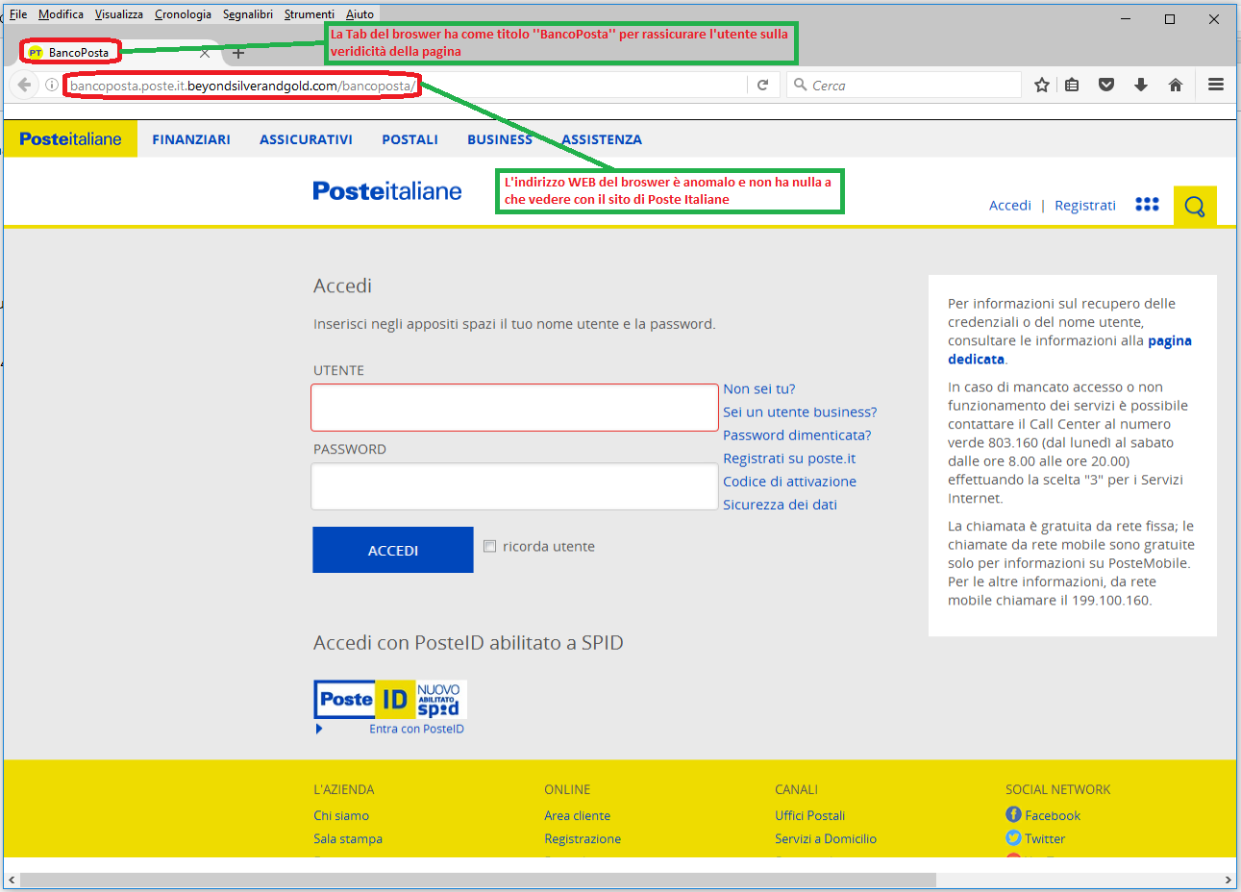Click the browser URL address bar

coord(404,86)
